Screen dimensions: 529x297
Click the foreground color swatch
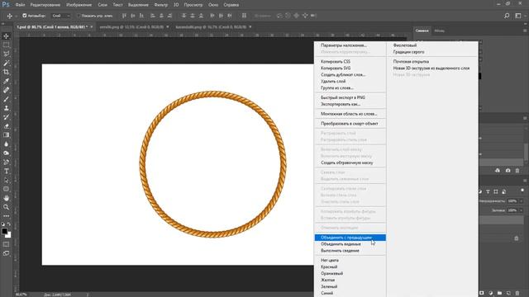point(4,231)
